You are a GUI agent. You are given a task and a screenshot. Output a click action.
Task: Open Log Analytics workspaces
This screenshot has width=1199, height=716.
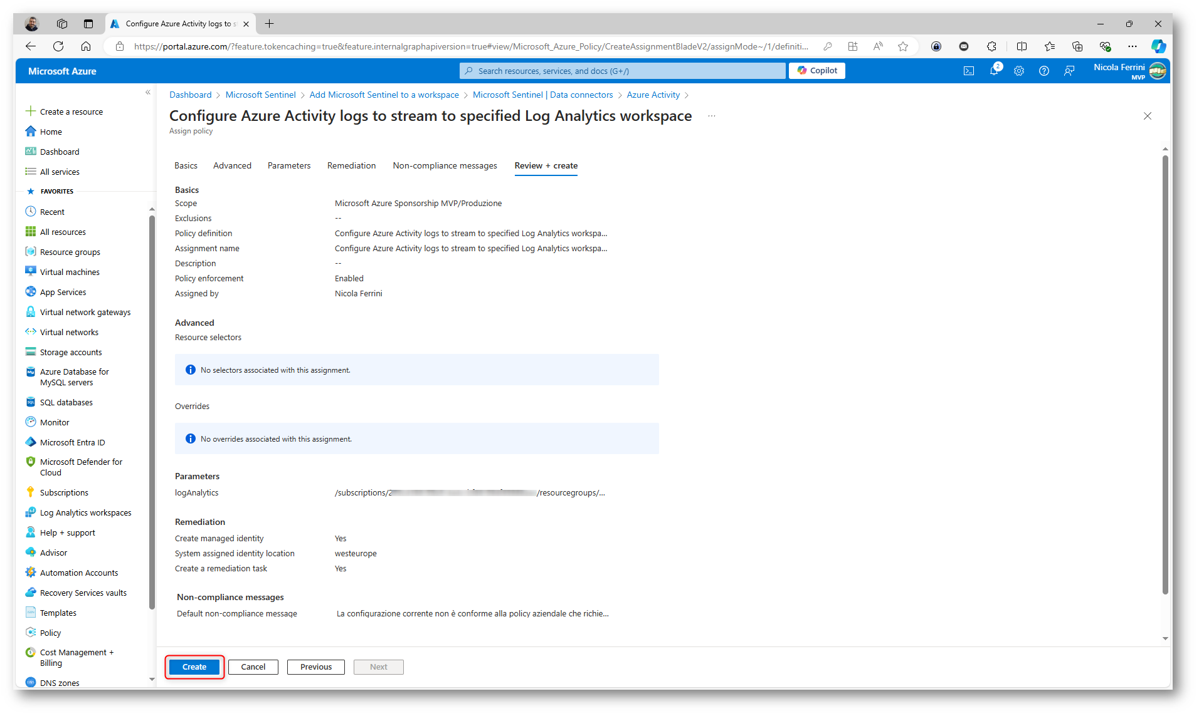coord(78,512)
